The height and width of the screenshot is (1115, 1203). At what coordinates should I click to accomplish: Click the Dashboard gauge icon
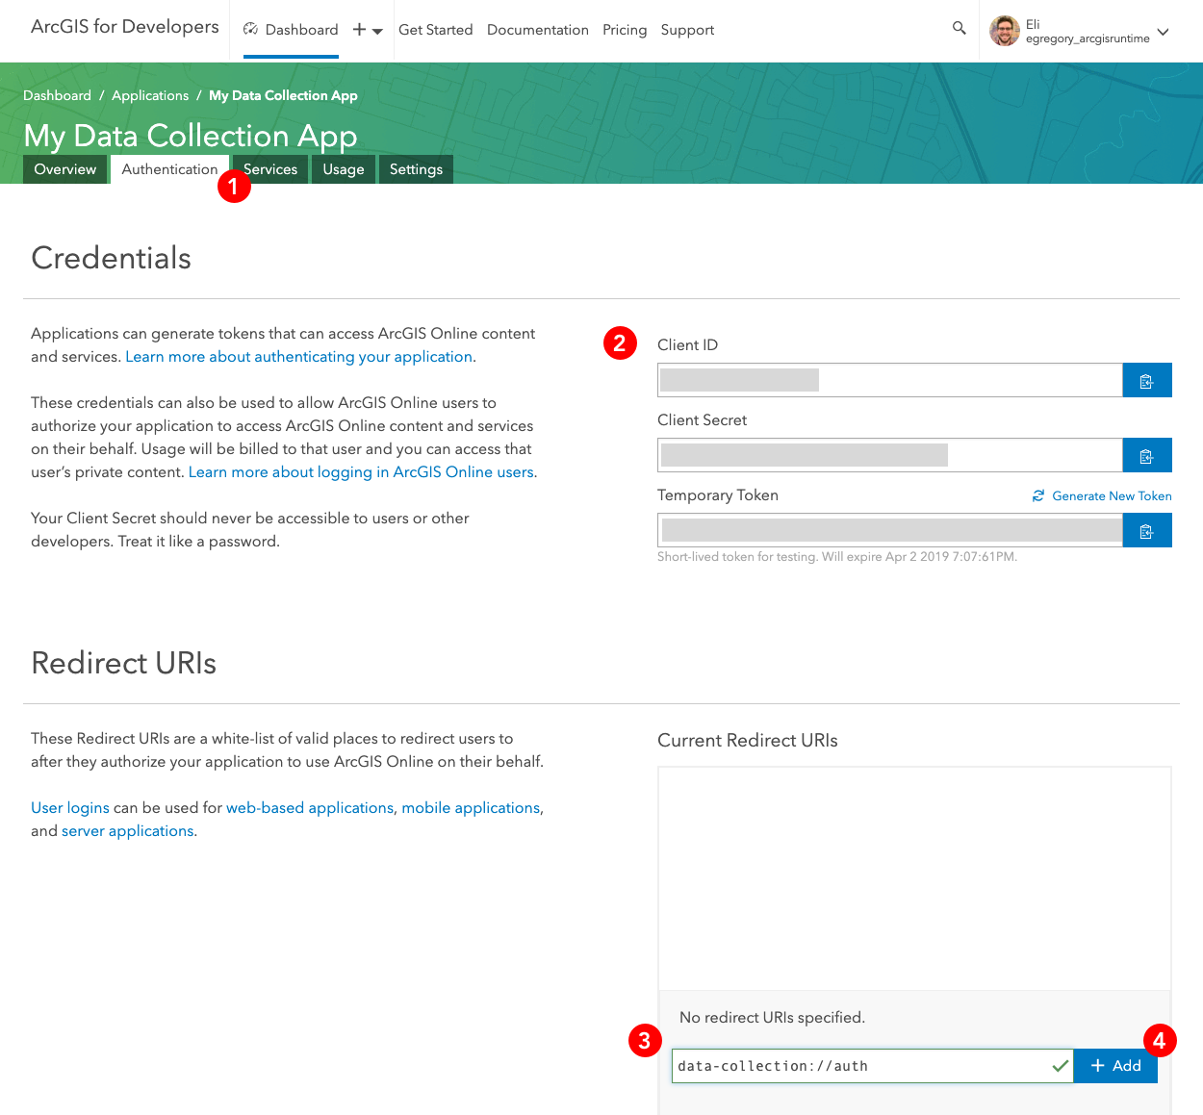pyautogui.click(x=250, y=30)
